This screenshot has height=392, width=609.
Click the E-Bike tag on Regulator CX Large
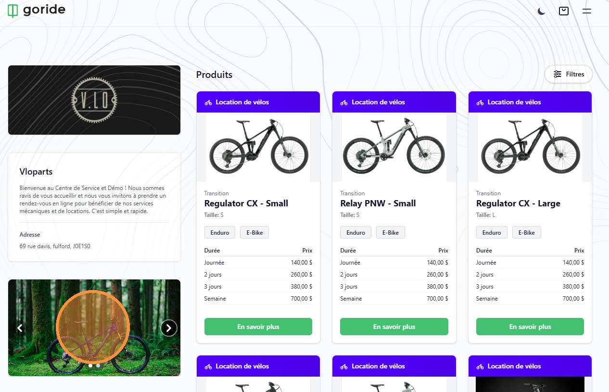click(526, 233)
